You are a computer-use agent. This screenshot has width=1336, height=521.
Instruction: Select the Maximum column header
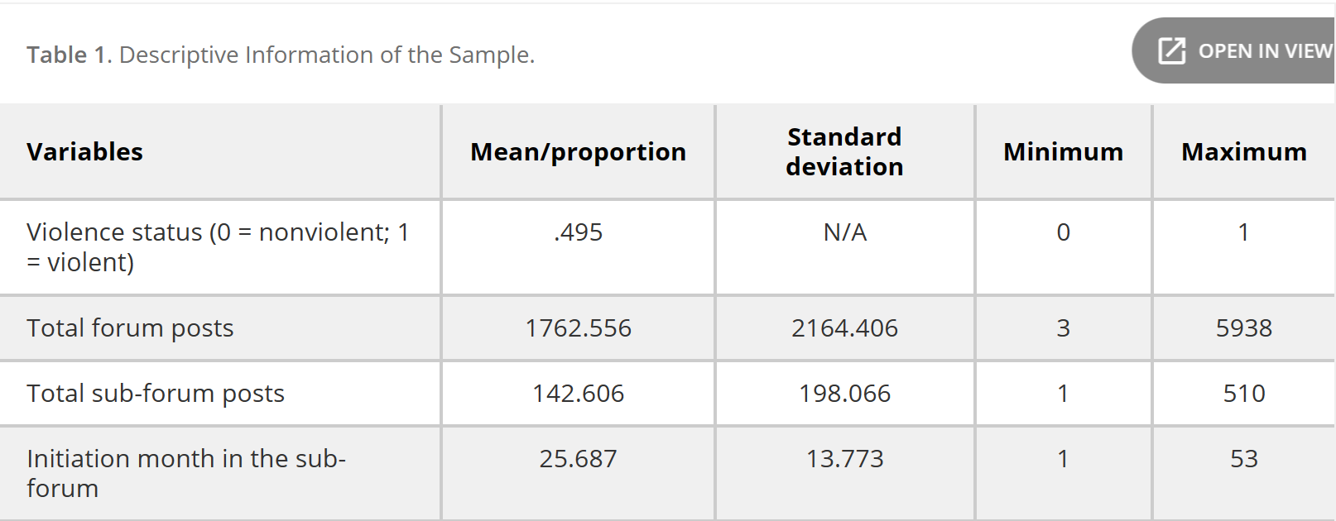pyautogui.click(x=1243, y=152)
